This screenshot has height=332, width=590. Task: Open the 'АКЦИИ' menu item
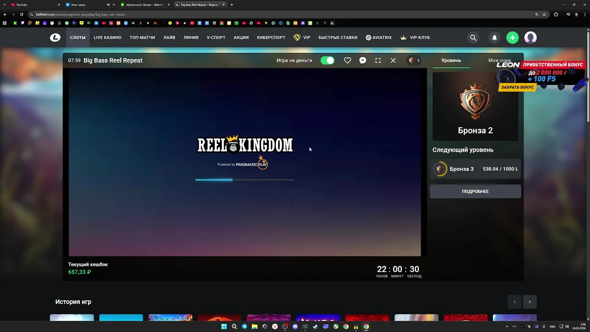(x=241, y=38)
